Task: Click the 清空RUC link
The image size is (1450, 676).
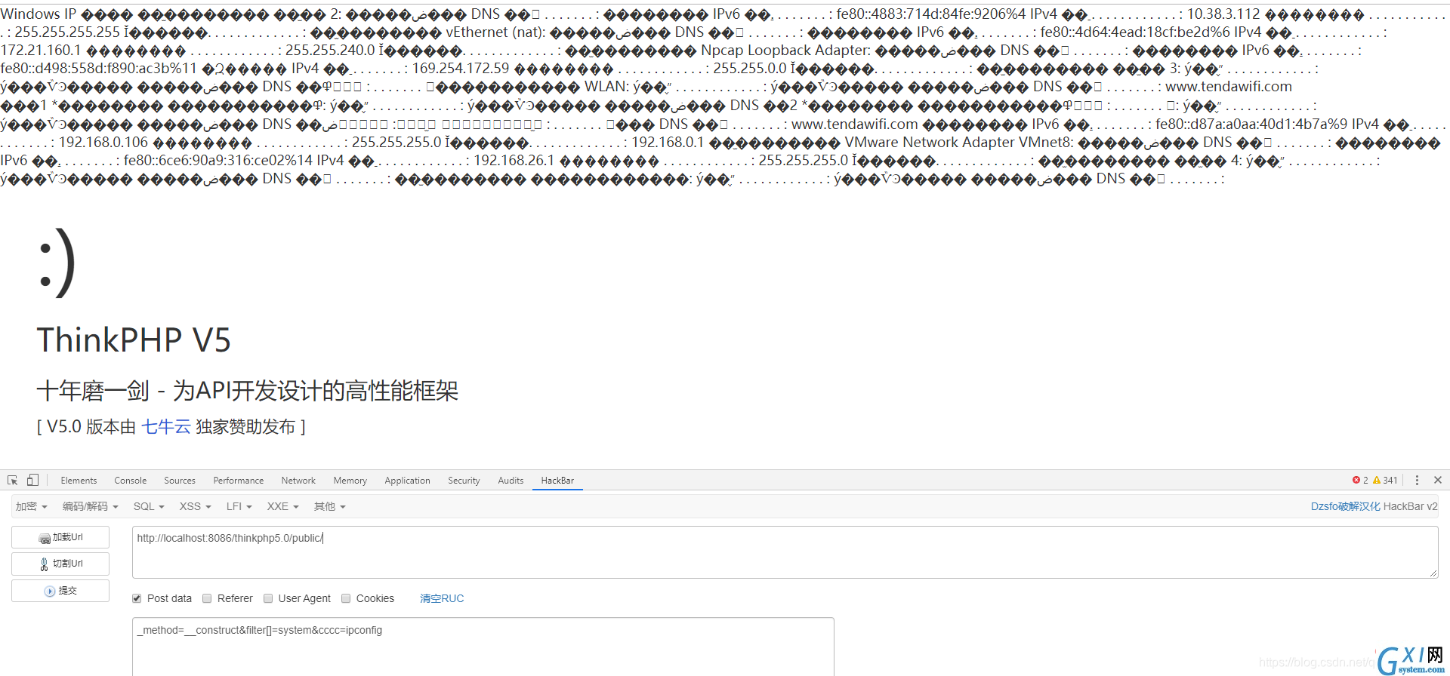Action: (442, 598)
